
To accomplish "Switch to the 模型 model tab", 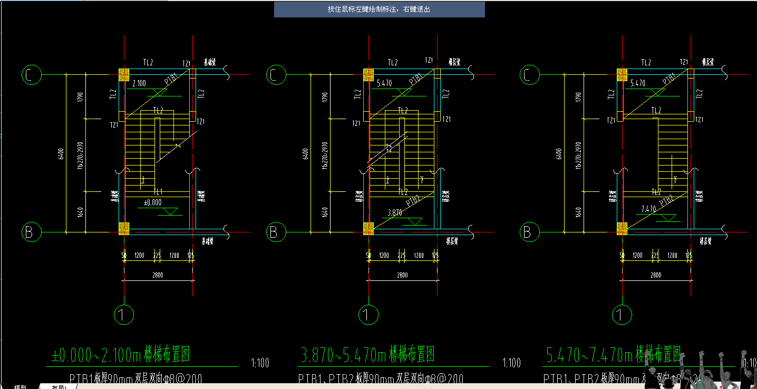I will pyautogui.click(x=21, y=386).
